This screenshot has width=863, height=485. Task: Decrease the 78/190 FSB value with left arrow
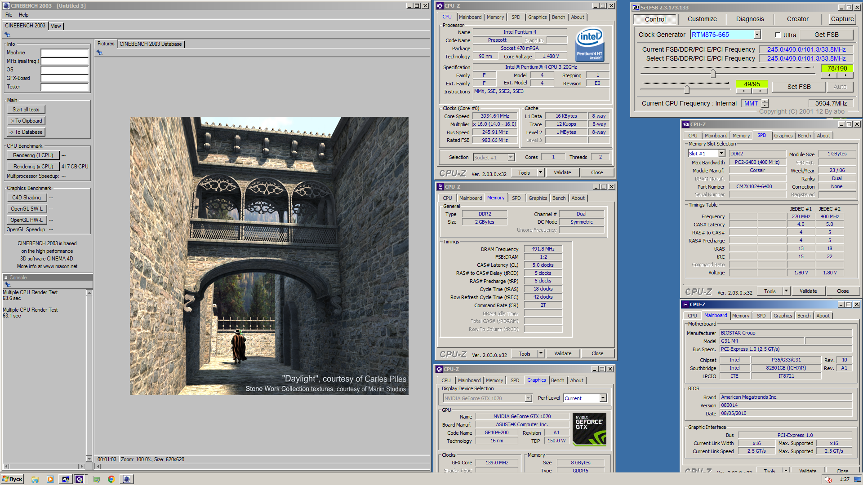point(829,75)
